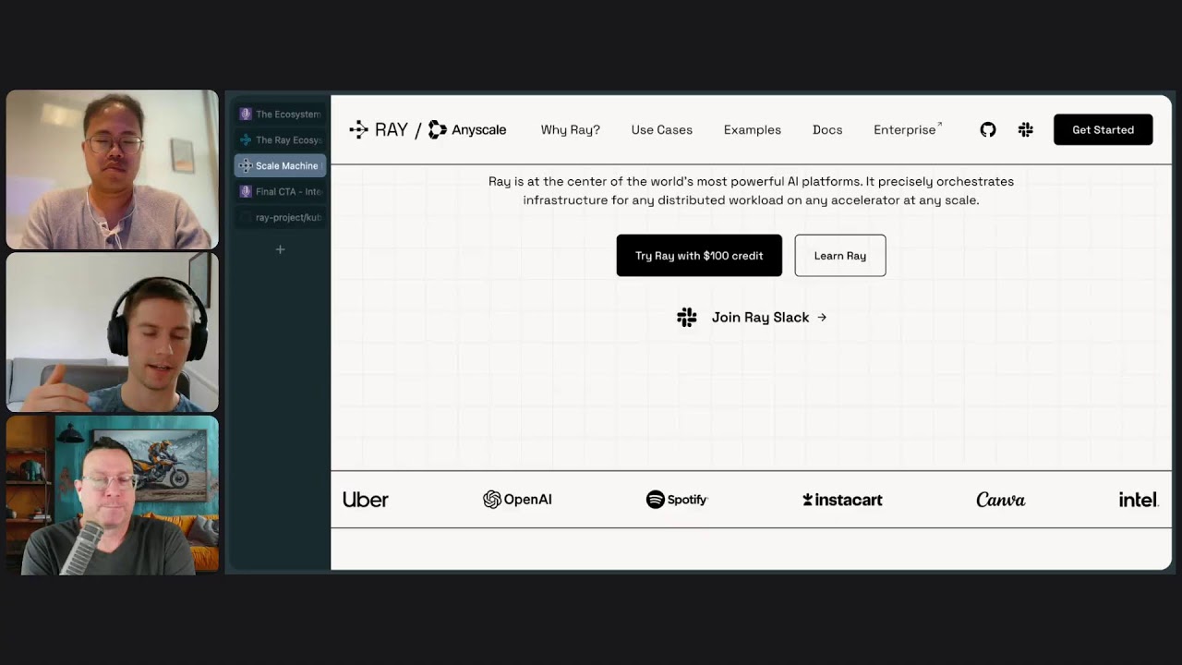The height and width of the screenshot is (665, 1182).
Task: Click the teal icon on The Ray Ecosys tab
Action: (x=246, y=140)
